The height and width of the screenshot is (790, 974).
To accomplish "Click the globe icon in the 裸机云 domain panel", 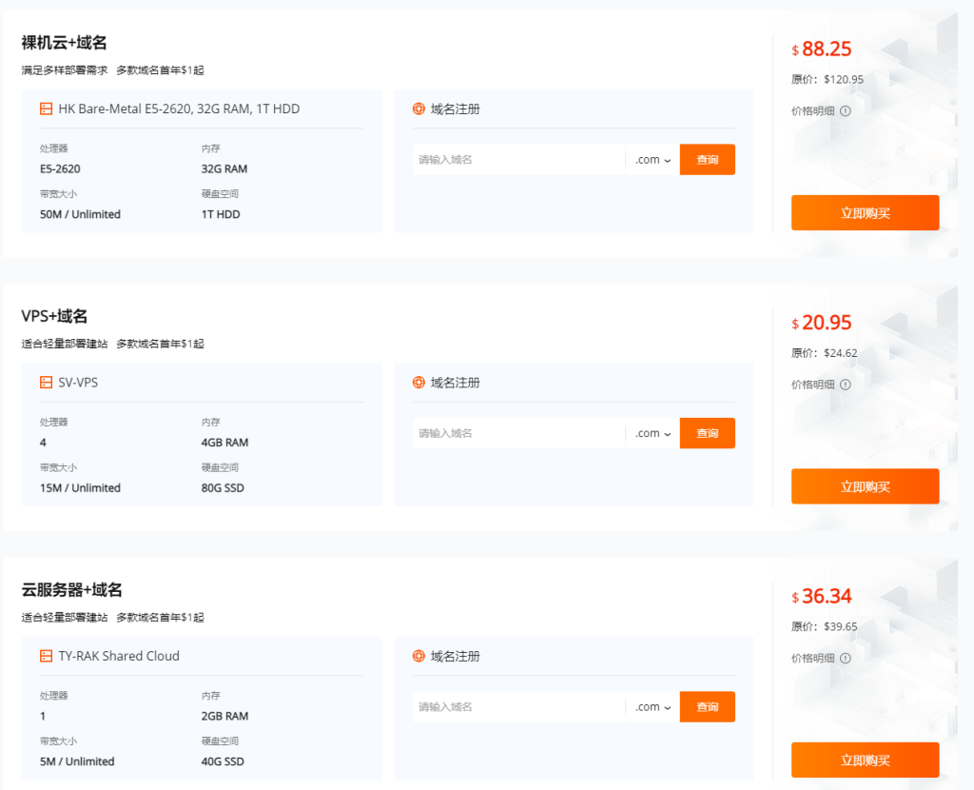I will coord(419,109).
